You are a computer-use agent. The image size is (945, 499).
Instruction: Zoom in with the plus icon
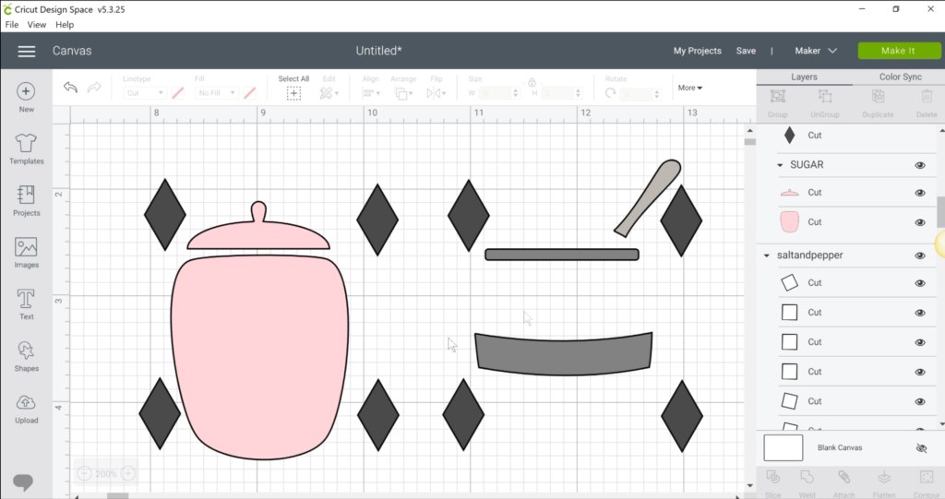pyautogui.click(x=127, y=474)
